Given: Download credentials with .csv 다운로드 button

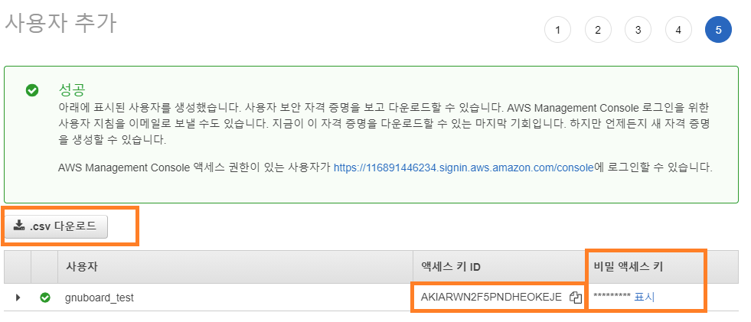Looking at the screenshot, I should (x=56, y=226).
